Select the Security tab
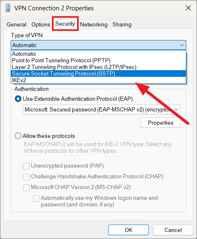This screenshot has height=239, width=197. (x=65, y=24)
